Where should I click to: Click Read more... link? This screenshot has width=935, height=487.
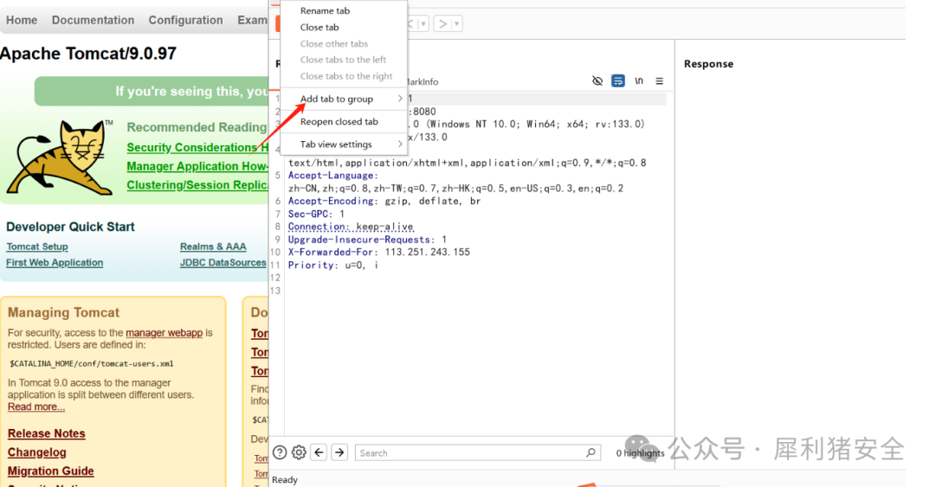pos(36,407)
